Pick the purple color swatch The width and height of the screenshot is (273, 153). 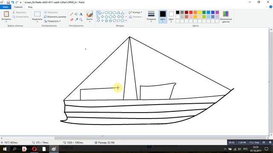[x=217, y=12]
